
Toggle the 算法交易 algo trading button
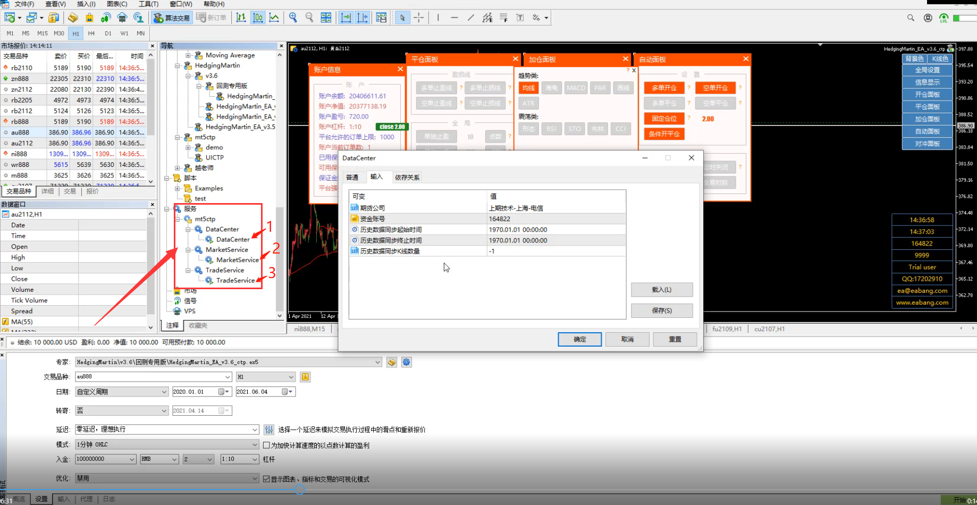tap(172, 18)
